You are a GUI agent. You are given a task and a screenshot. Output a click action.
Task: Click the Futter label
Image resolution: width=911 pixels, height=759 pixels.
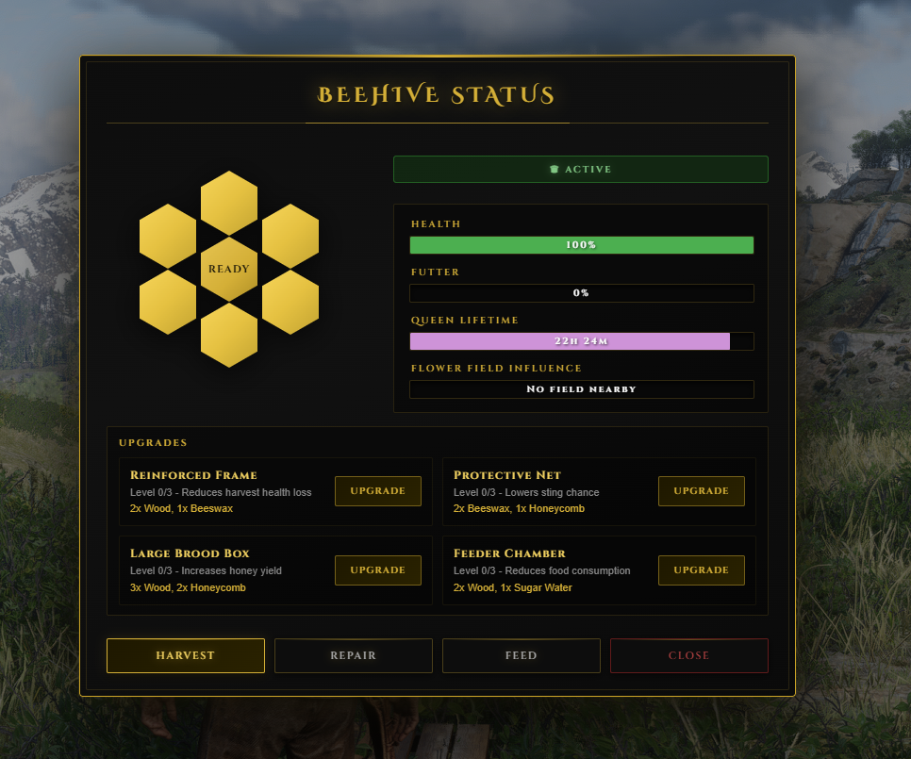[x=435, y=272]
